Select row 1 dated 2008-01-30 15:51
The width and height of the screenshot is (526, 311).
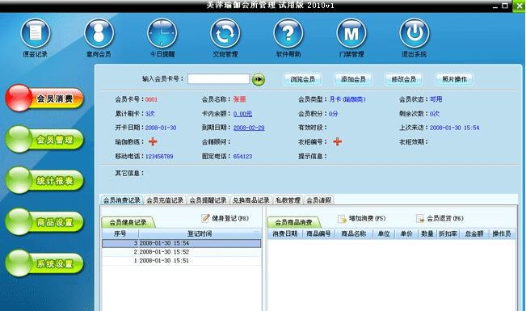tap(182, 261)
